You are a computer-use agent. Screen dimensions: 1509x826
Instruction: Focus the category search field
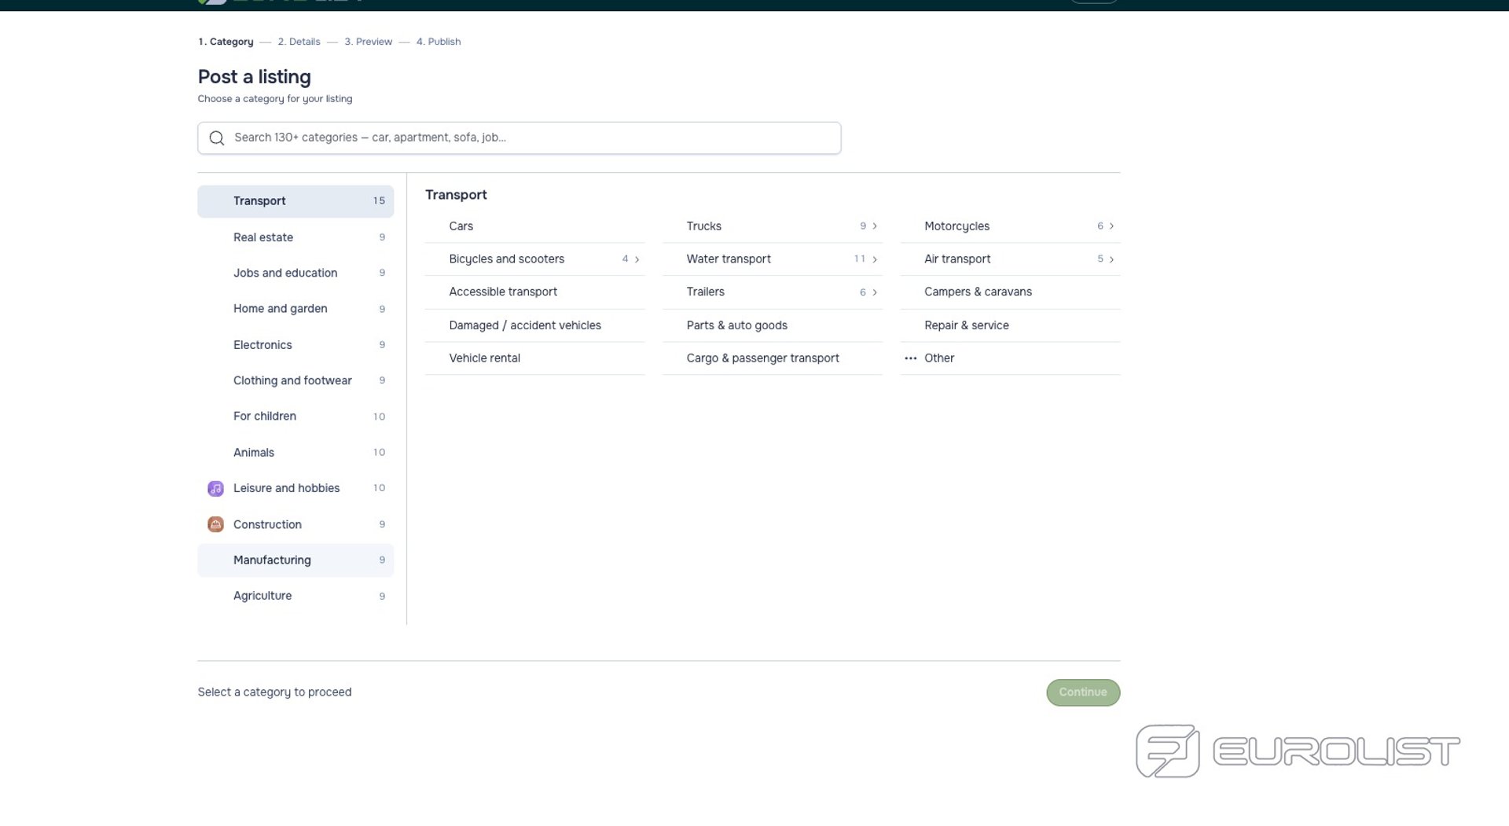pos(520,138)
